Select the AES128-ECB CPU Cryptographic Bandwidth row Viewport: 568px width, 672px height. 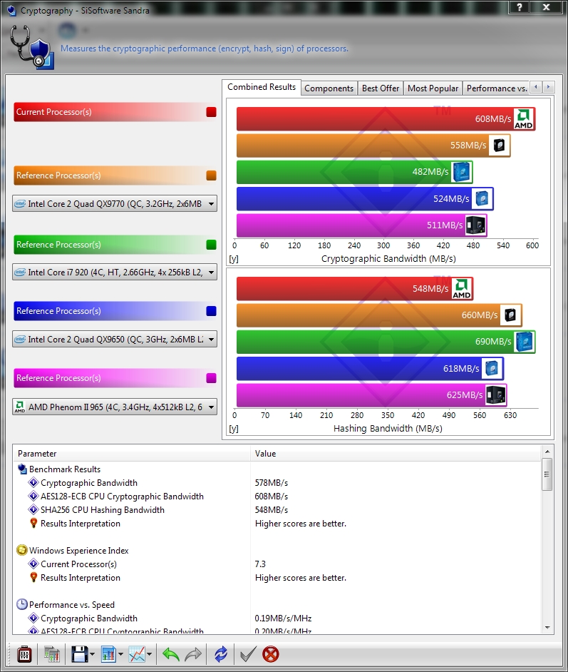coord(277,497)
